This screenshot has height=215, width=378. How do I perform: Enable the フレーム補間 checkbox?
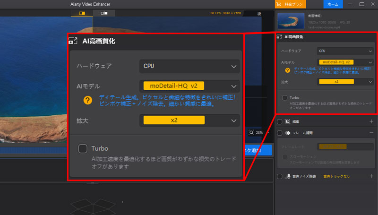click(279, 133)
